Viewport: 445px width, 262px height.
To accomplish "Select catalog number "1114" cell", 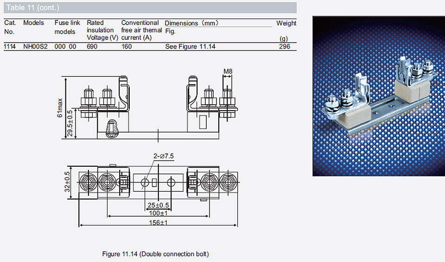I will coord(10,46).
